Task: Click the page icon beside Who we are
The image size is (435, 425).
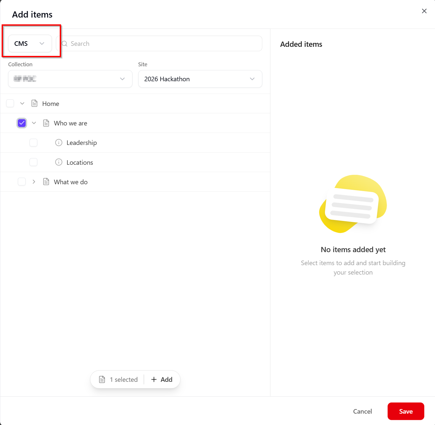Action: [x=46, y=123]
